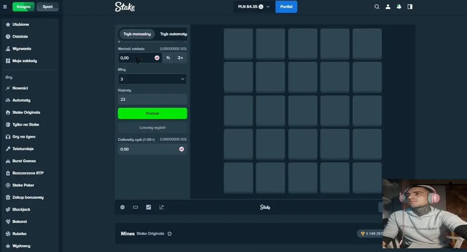Click the Losowy wybór button
The height and width of the screenshot is (252, 467).
153,128
